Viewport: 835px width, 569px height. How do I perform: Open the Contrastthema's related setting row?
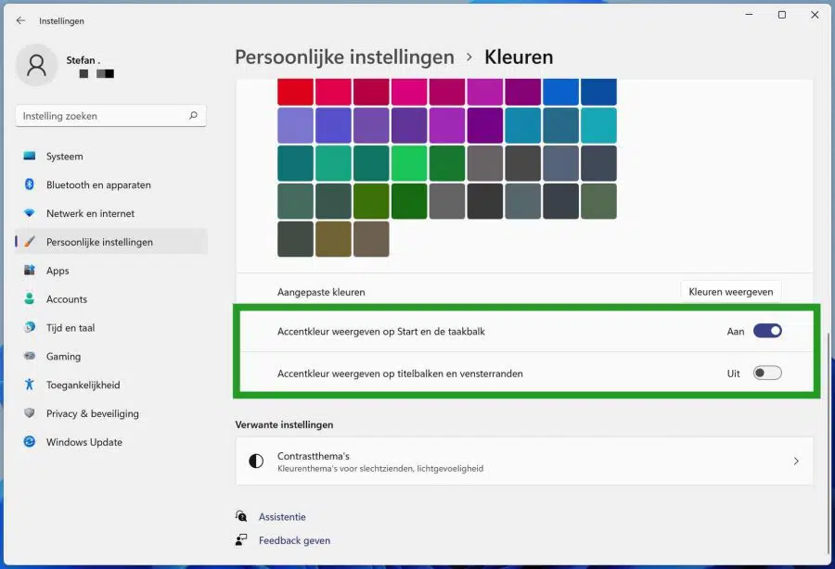click(x=524, y=462)
